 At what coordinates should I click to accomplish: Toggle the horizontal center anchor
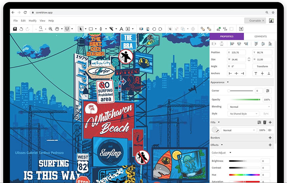tap(236, 73)
